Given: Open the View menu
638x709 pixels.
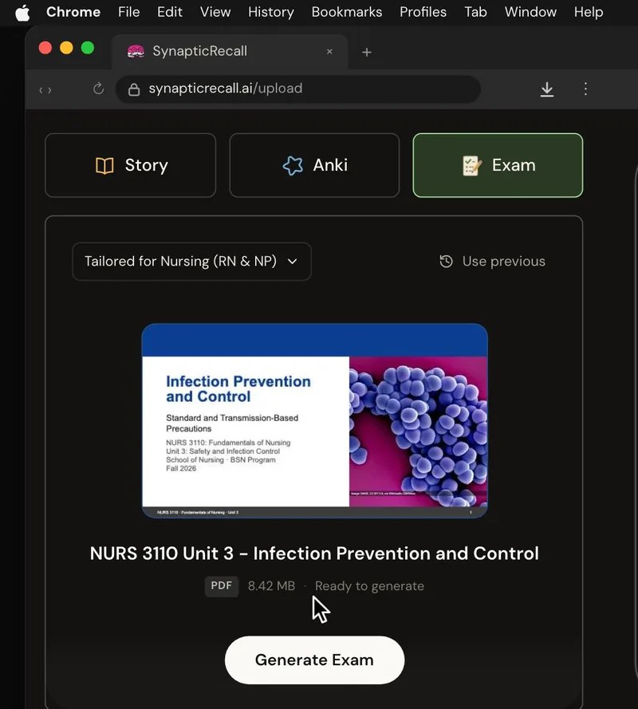Looking at the screenshot, I should [215, 12].
